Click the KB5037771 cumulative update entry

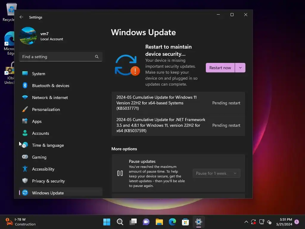(178, 103)
